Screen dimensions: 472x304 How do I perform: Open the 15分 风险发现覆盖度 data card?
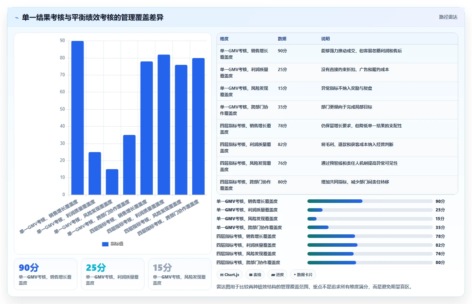[179, 274]
